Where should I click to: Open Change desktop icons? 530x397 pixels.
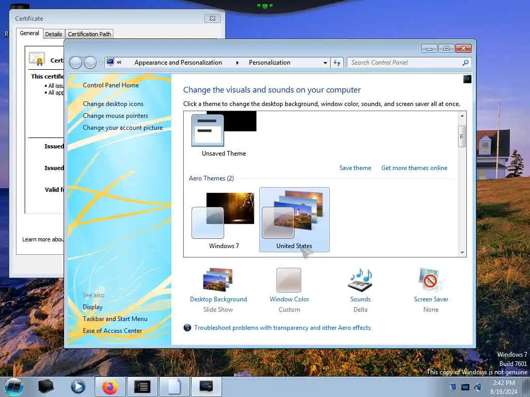pyautogui.click(x=113, y=103)
